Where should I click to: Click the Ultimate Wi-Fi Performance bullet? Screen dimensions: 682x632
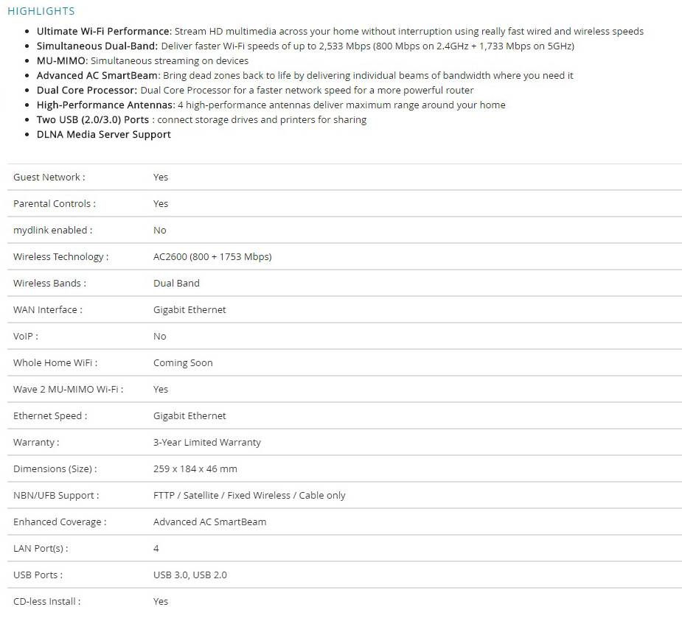click(103, 31)
